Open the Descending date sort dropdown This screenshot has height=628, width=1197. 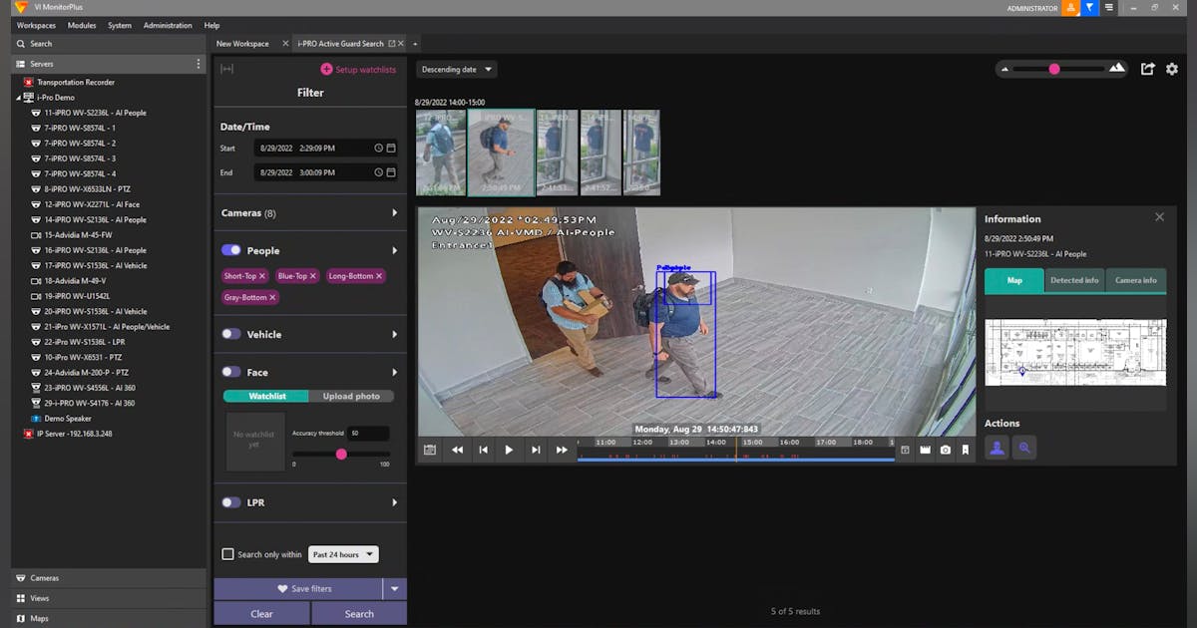[x=456, y=69]
